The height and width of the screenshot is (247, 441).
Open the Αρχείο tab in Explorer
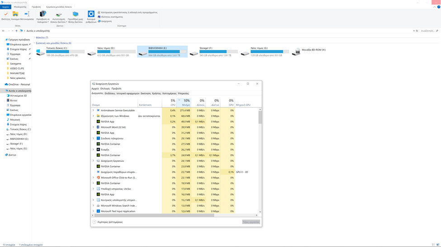coord(5,7)
